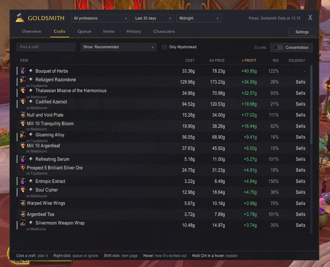This screenshot has width=330, height=267.
Task: Click the Entropic Extract item icon
Action: pyautogui.click(x=23, y=181)
